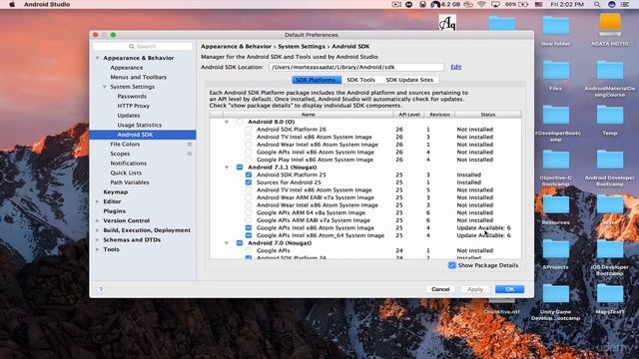Viewport: 639px width, 359px height.
Task: Toggle Google APIs Intel x86 Atom_64 System Image
Action: (x=249, y=235)
